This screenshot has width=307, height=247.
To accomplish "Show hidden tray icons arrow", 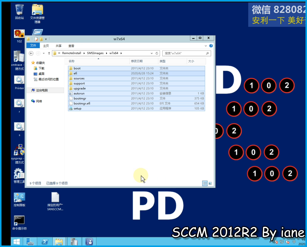I will pyautogui.click(x=271, y=242).
